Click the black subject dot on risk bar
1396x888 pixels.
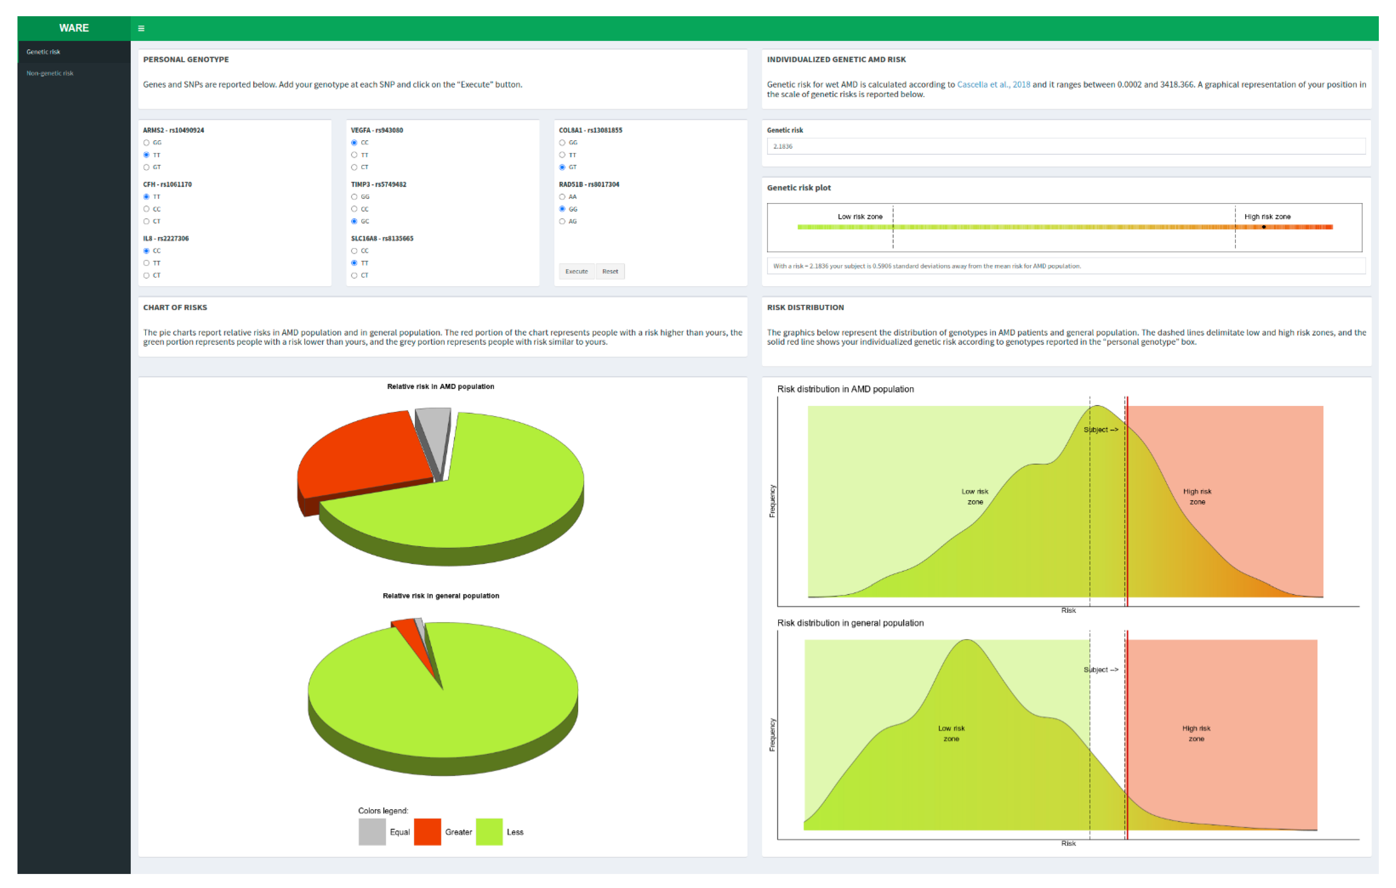[1264, 227]
